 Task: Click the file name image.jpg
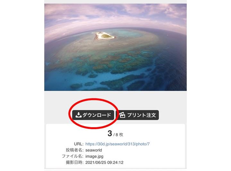coord(94,156)
